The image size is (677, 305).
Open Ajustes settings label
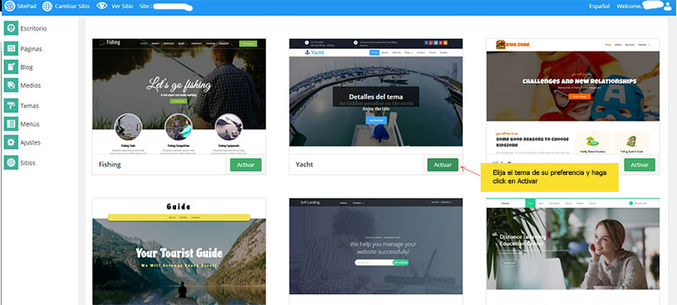(x=30, y=142)
